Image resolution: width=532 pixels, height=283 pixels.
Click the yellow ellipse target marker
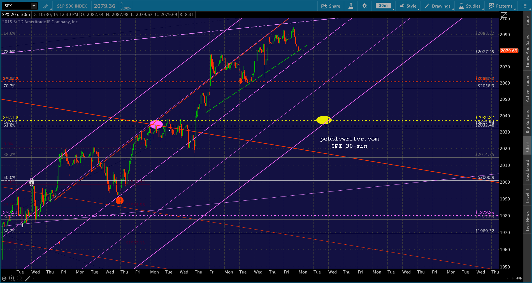click(x=324, y=120)
